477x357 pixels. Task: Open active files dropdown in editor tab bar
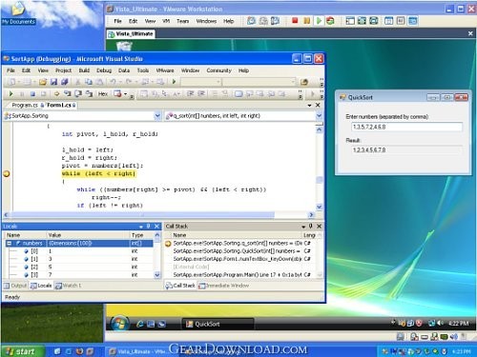309,105
